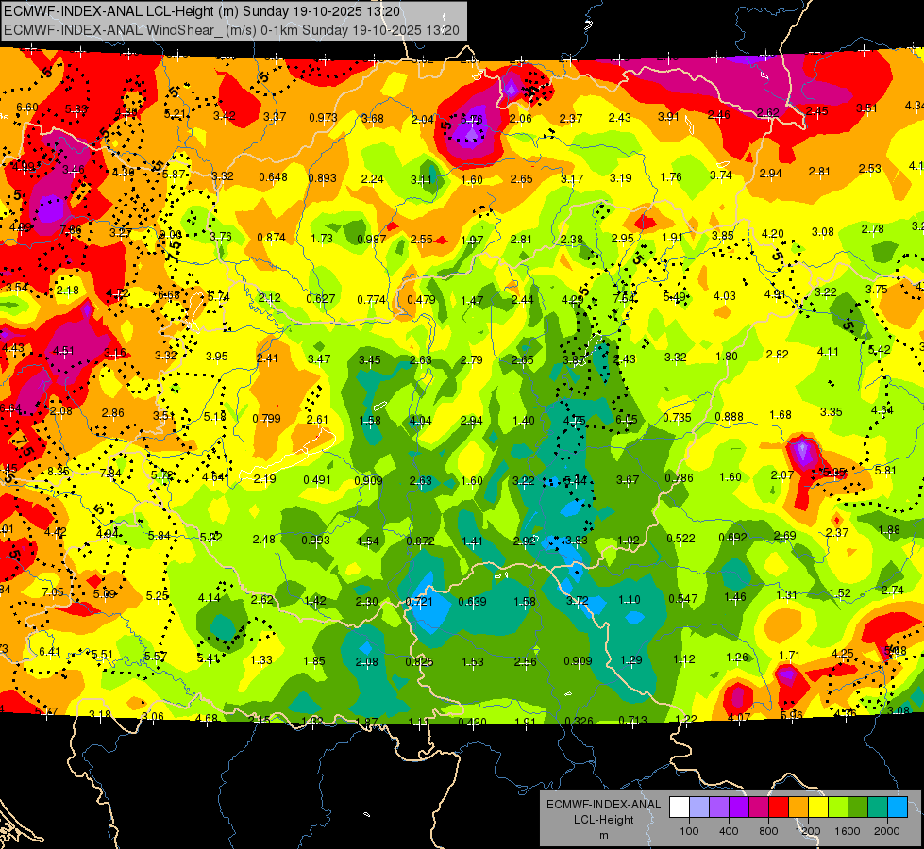924x849 pixels.
Task: Click the wind shear value 0.627
Action: pyautogui.click(x=321, y=299)
